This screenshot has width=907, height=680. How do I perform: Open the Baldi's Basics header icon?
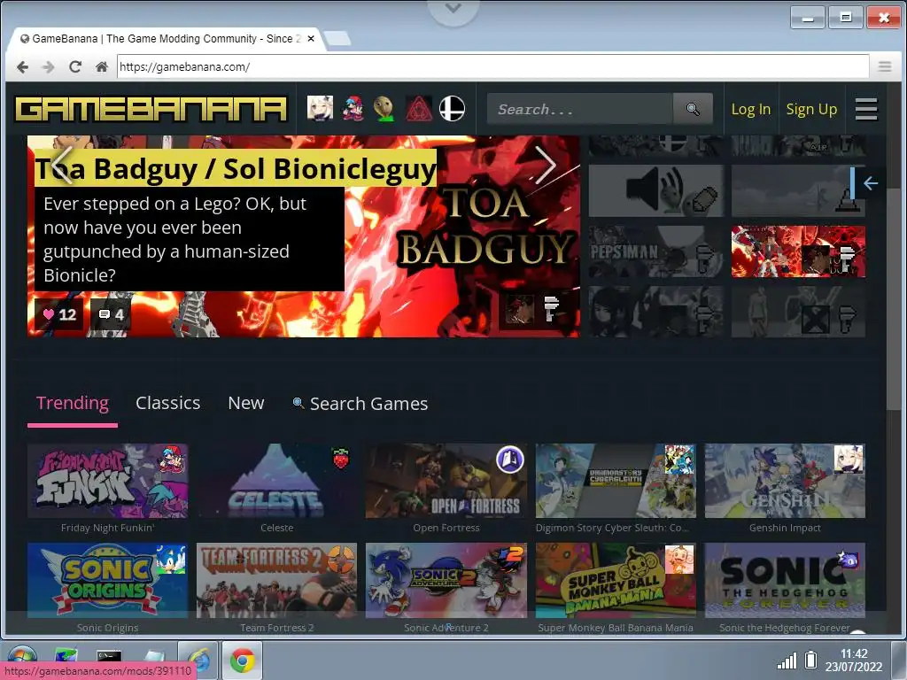(384, 108)
